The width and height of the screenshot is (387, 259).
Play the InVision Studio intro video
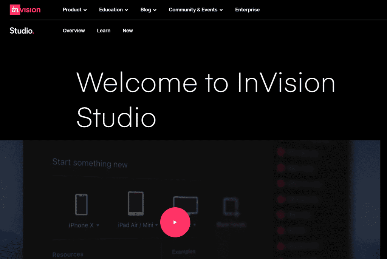click(175, 222)
